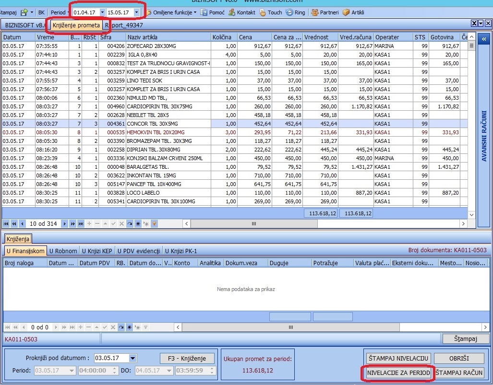Image resolution: width=493 pixels, height=385 pixels.
Task: Click the lower grid horizontal scrollbar
Action: (x=291, y=327)
